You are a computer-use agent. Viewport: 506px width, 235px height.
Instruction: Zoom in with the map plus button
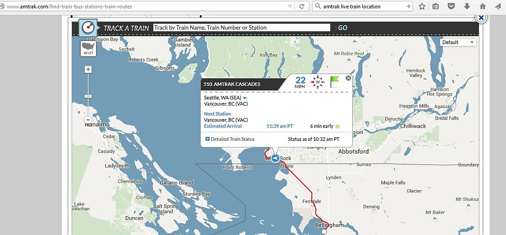coord(88,70)
